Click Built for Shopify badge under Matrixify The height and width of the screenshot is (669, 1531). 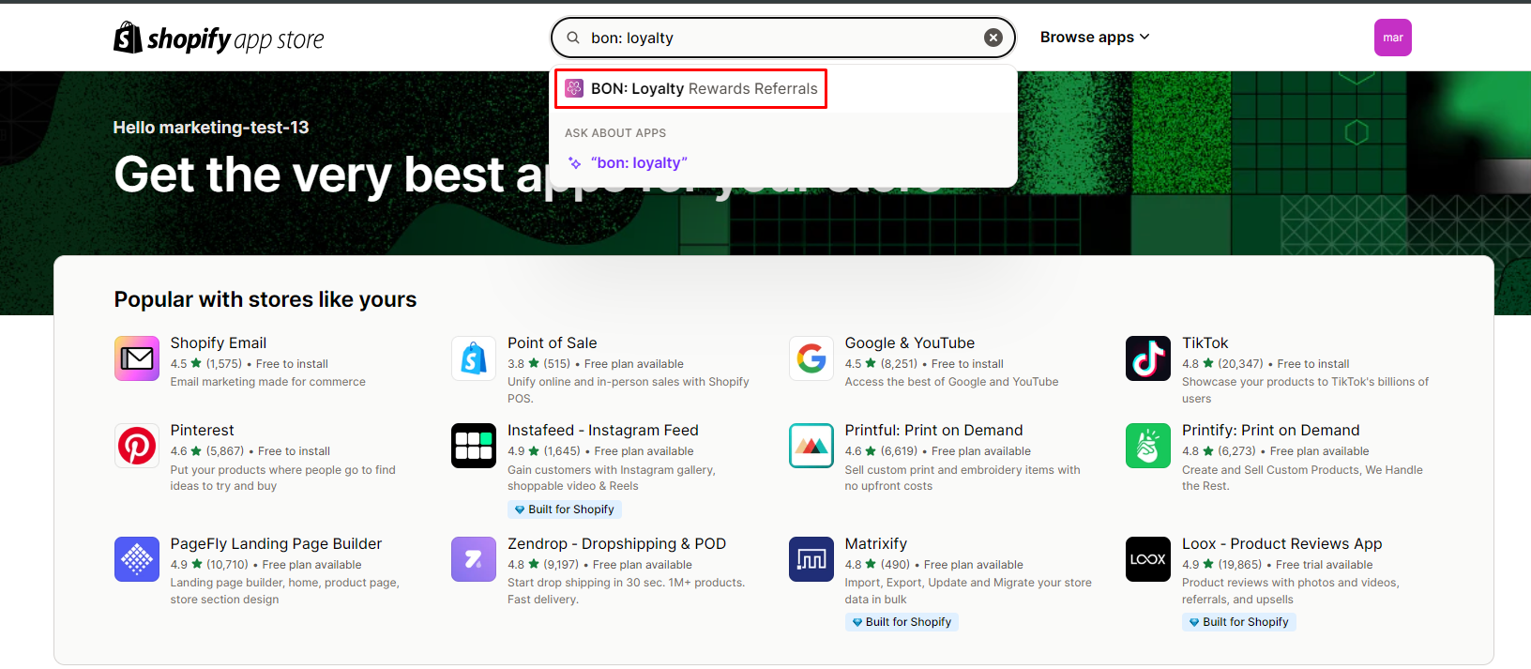902,622
